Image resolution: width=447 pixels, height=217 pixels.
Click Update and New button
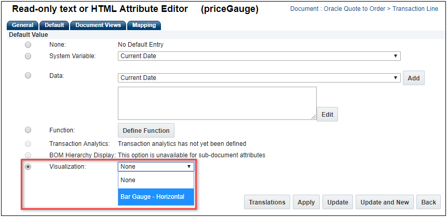(x=385, y=202)
